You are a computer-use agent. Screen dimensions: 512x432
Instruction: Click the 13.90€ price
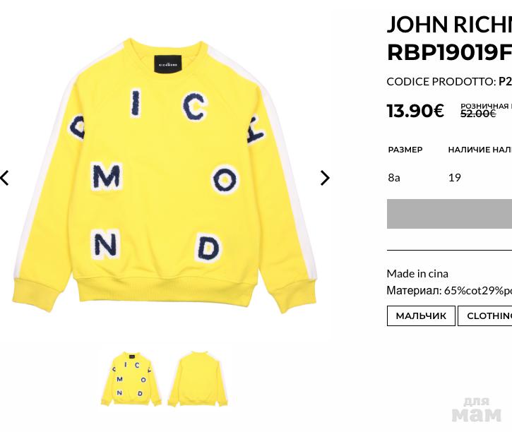pos(415,111)
